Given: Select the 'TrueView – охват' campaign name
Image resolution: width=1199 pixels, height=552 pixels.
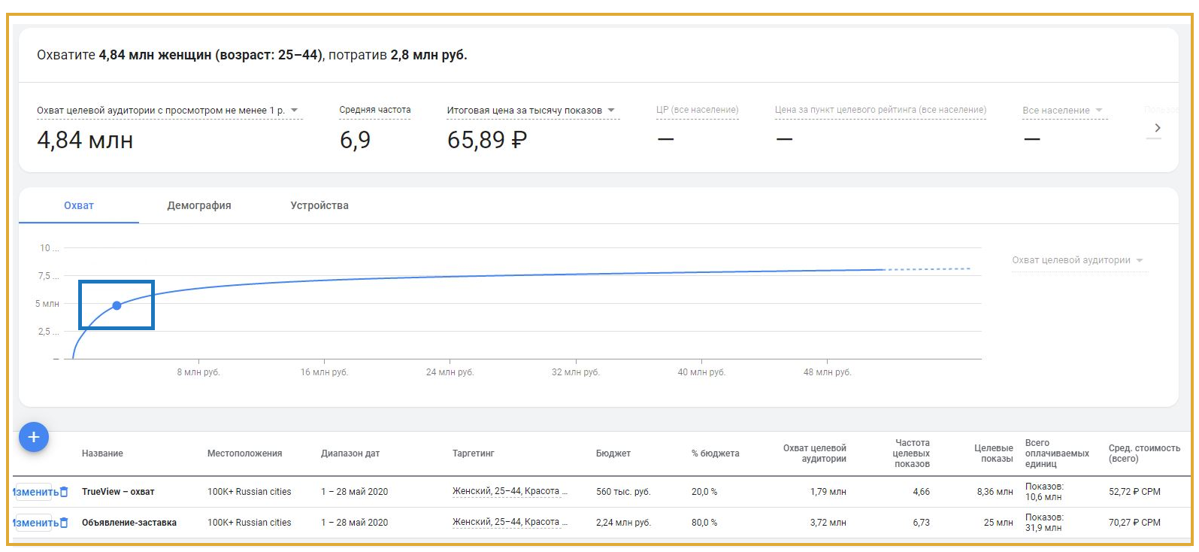Looking at the screenshot, I should (x=118, y=492).
